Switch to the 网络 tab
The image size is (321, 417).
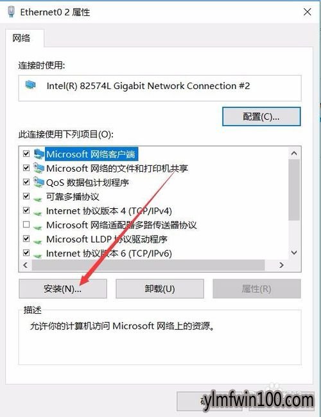[21, 38]
